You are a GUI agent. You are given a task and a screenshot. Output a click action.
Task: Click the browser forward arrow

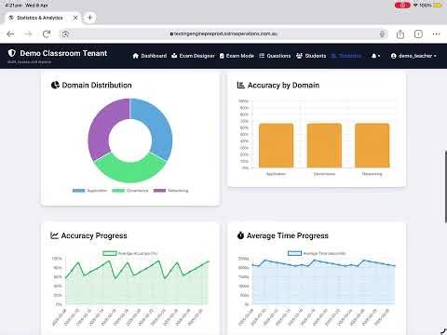click(x=29, y=33)
